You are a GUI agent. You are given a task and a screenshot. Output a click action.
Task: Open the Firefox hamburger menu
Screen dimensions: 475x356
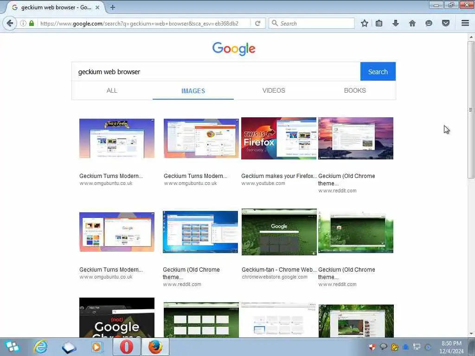465,23
